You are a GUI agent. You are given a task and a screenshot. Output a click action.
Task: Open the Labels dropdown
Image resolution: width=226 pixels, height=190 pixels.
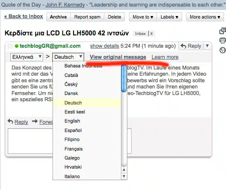click(169, 17)
